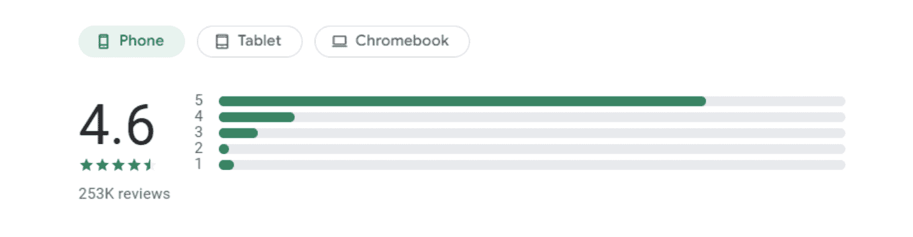913x237 pixels.
Task: Click the number 3 rating label
Action: [x=199, y=133]
